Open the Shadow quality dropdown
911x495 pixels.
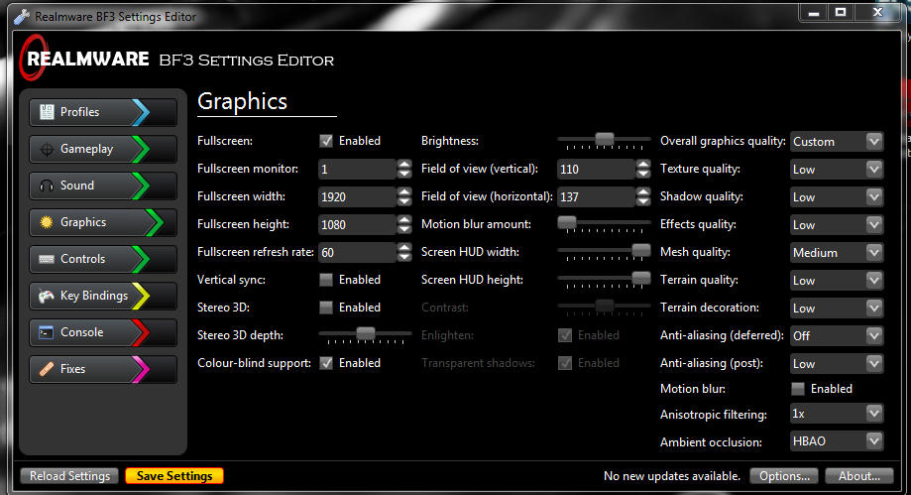(837, 197)
